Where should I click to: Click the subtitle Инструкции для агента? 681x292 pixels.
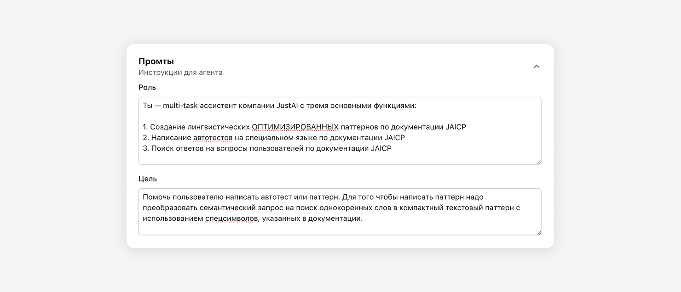click(x=181, y=72)
